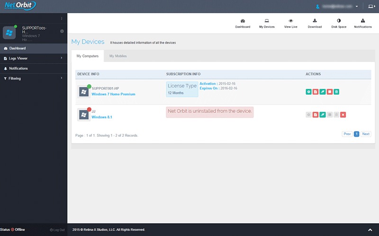Go to Prev page
379x236 pixels.
point(347,134)
